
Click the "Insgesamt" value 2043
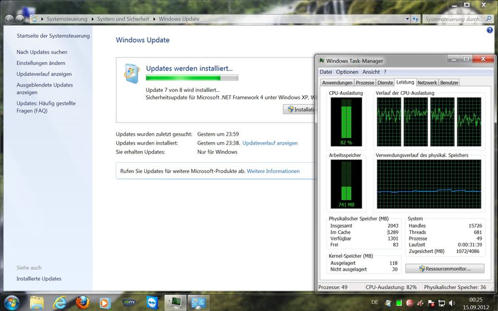click(x=392, y=226)
